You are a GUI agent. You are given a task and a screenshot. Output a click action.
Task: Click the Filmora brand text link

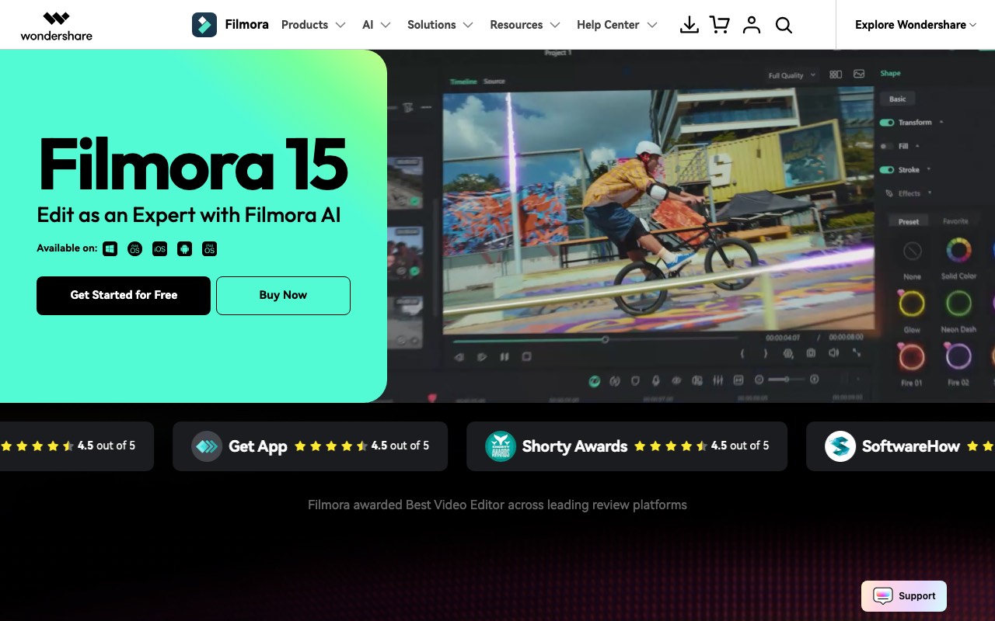(x=246, y=25)
